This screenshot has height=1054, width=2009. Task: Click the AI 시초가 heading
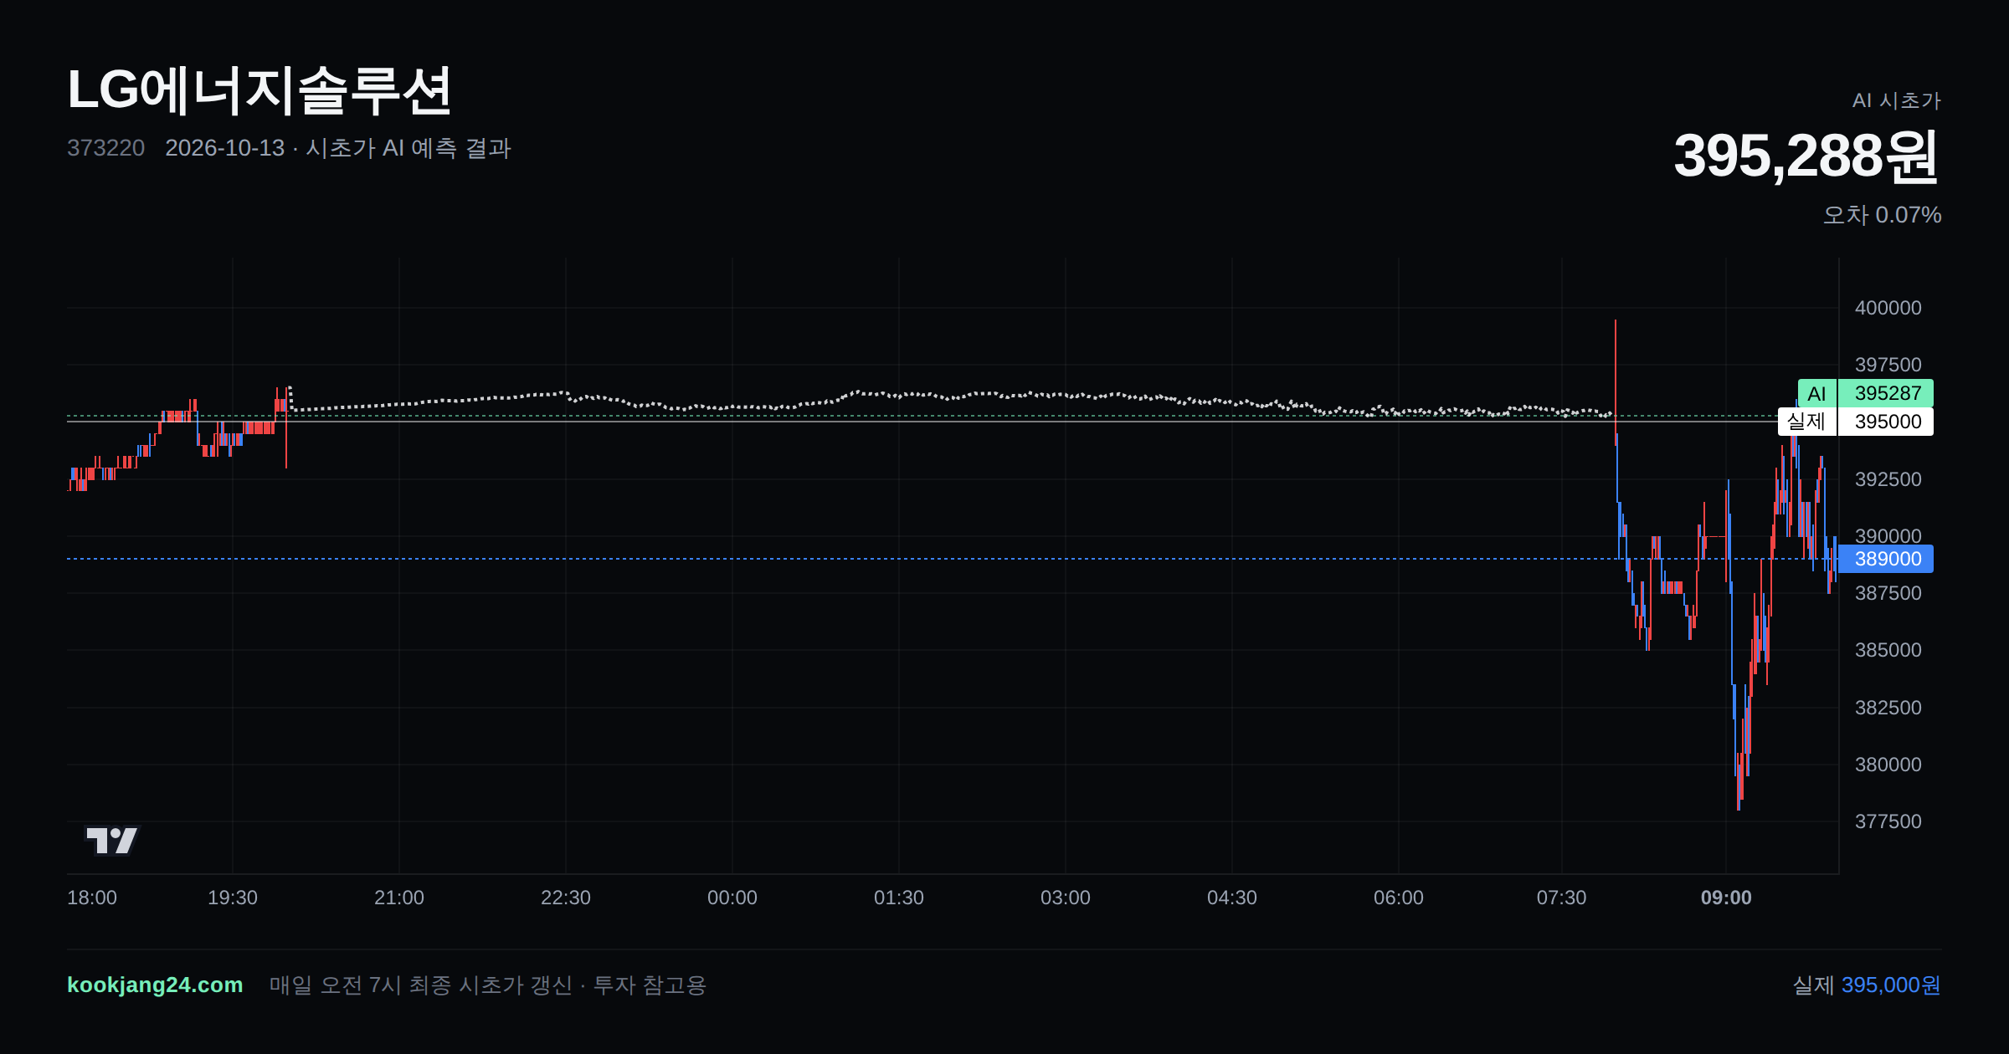1896,100
